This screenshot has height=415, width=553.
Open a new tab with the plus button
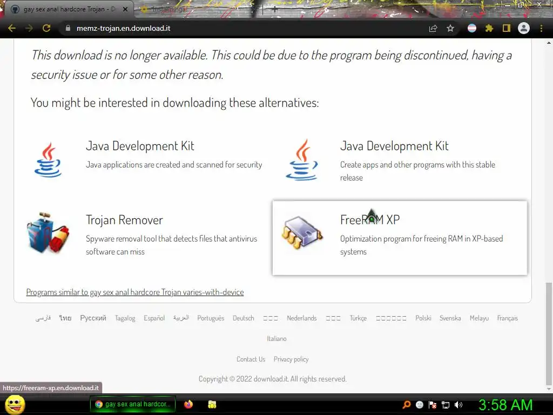click(275, 10)
